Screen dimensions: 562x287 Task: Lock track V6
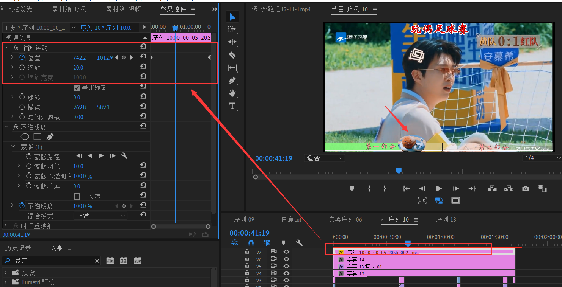coord(247,259)
